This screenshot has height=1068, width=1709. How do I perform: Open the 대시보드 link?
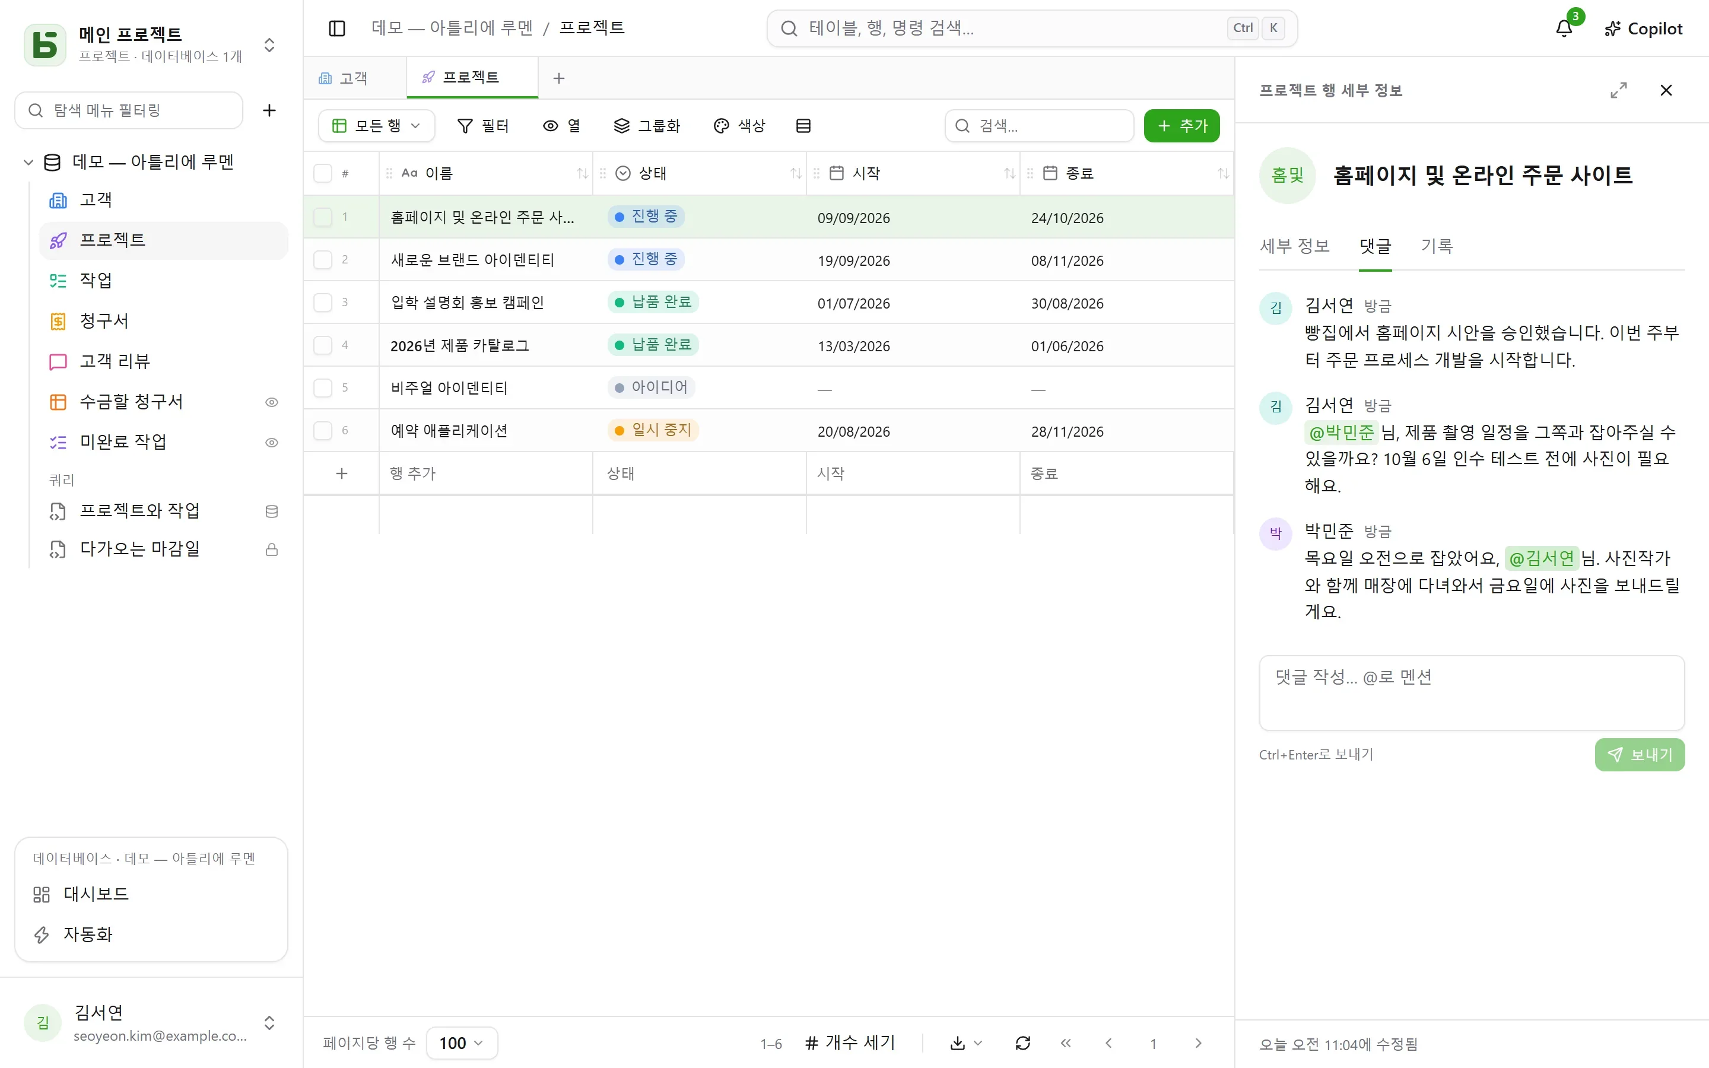pos(151,894)
